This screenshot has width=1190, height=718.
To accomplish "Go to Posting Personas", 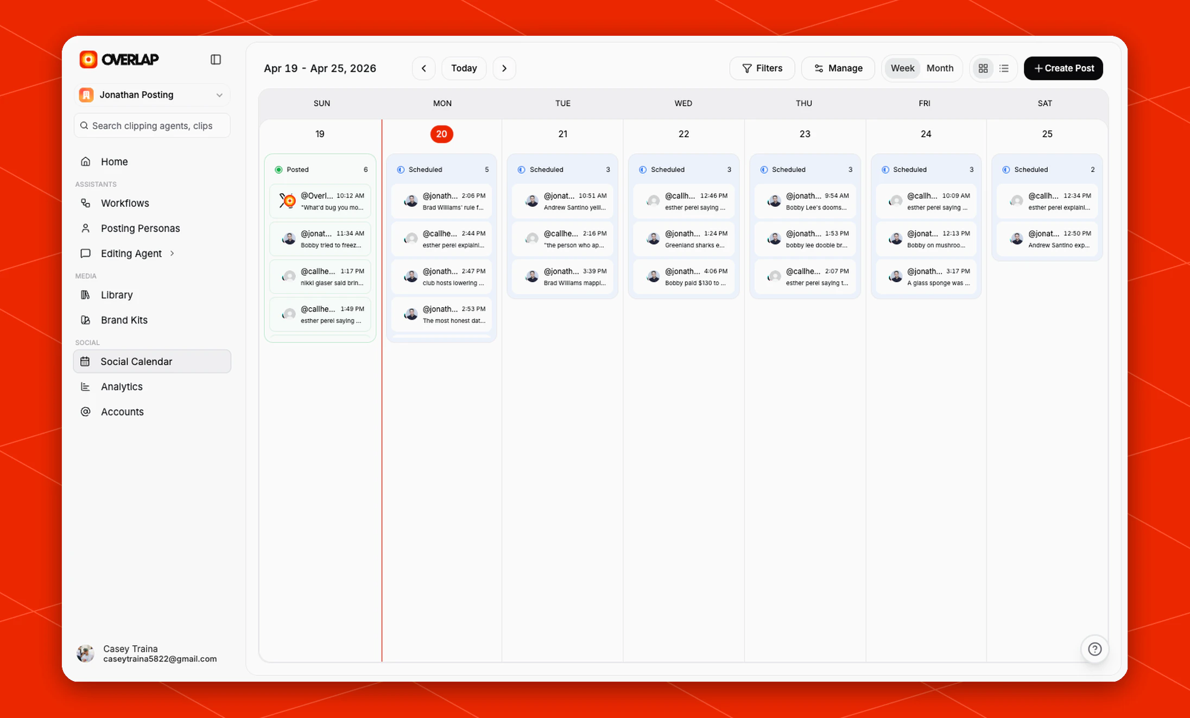I will [x=152, y=228].
